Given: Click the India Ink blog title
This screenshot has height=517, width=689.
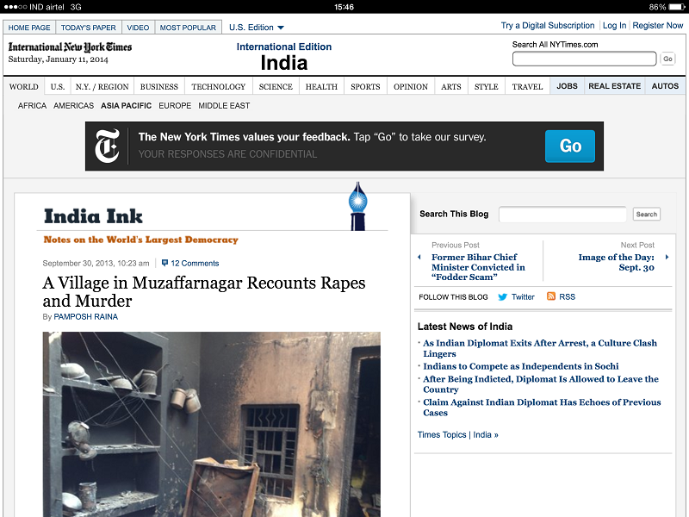Looking at the screenshot, I should pos(93,216).
